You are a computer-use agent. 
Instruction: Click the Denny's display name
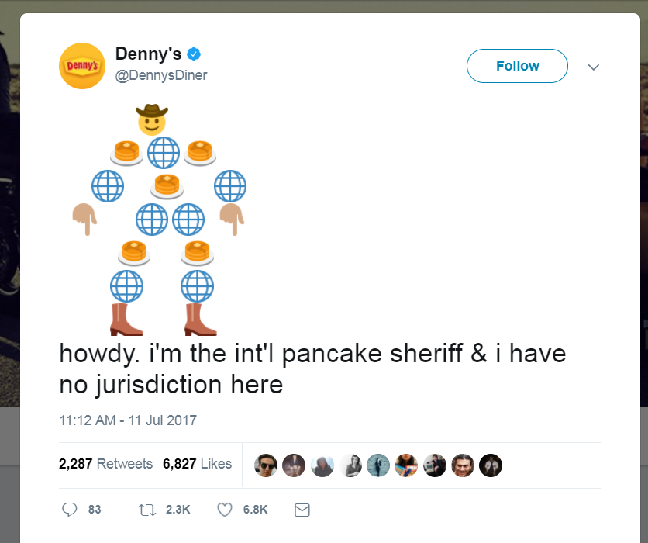coord(146,54)
